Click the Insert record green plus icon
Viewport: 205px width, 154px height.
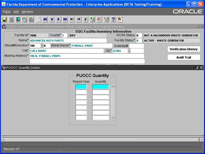(92, 20)
